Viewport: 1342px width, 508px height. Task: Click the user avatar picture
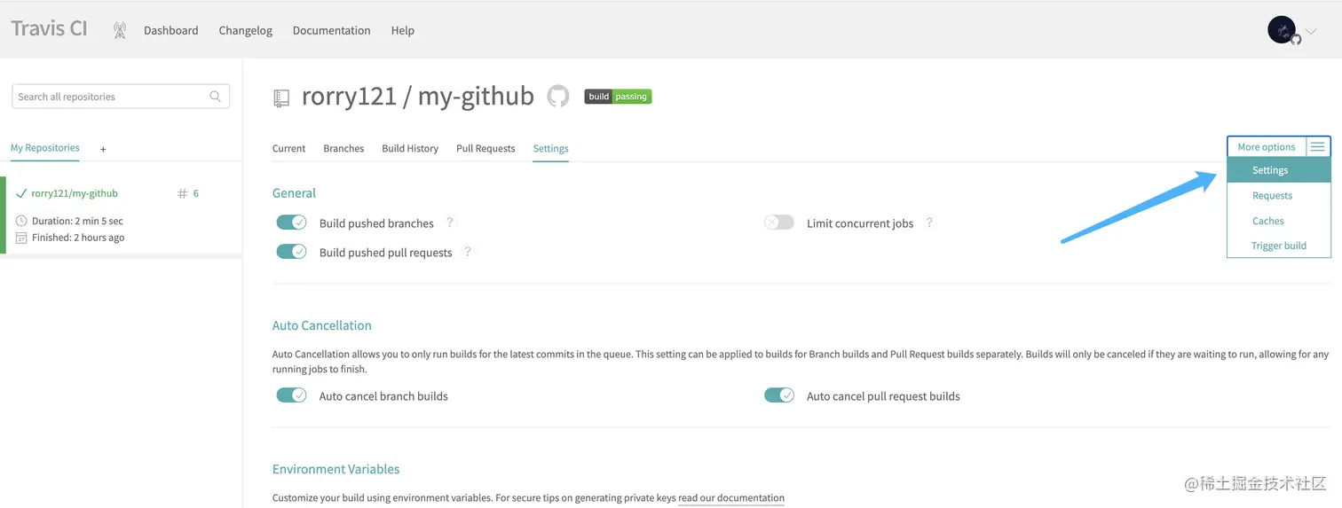pos(1282,30)
